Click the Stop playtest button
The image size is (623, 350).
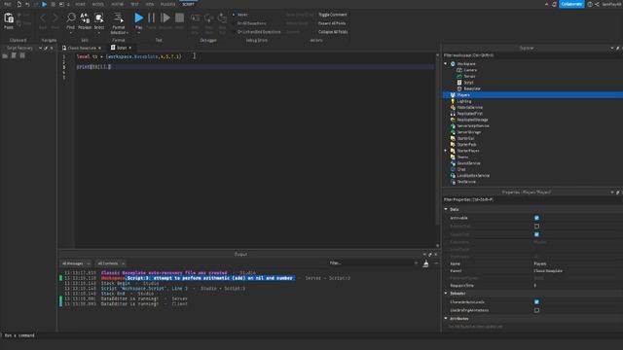[179, 17]
